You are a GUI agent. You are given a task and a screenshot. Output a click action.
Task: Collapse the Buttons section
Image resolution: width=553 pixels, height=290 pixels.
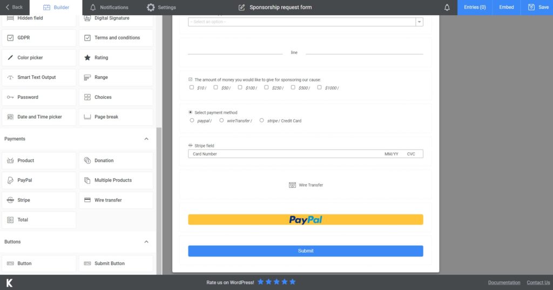pos(146,242)
